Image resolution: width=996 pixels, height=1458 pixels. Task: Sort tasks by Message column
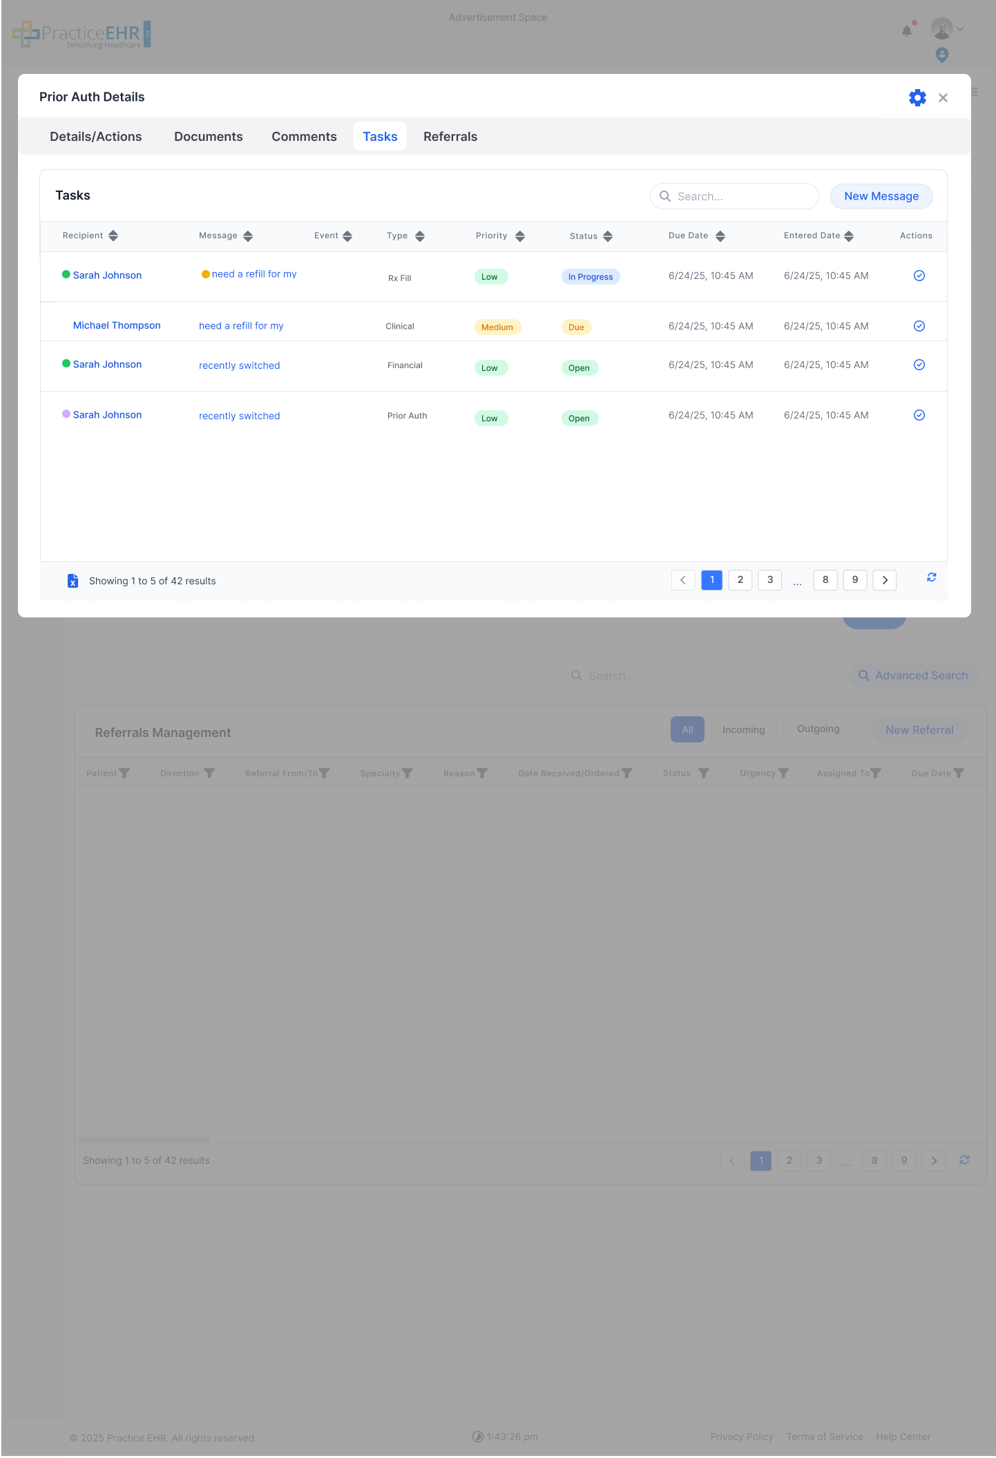click(x=248, y=236)
